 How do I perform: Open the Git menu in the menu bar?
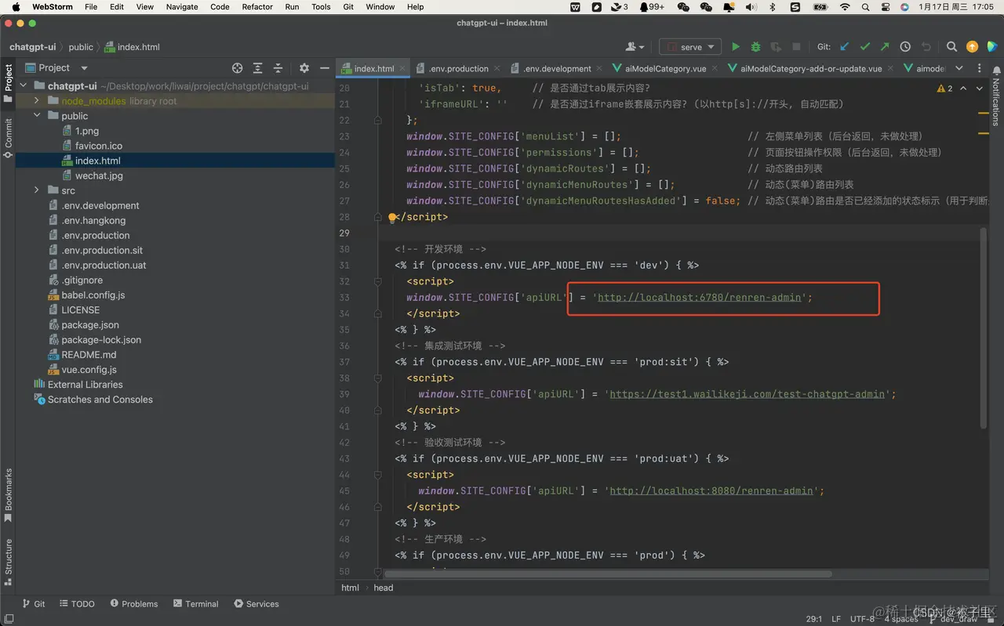coord(348,6)
